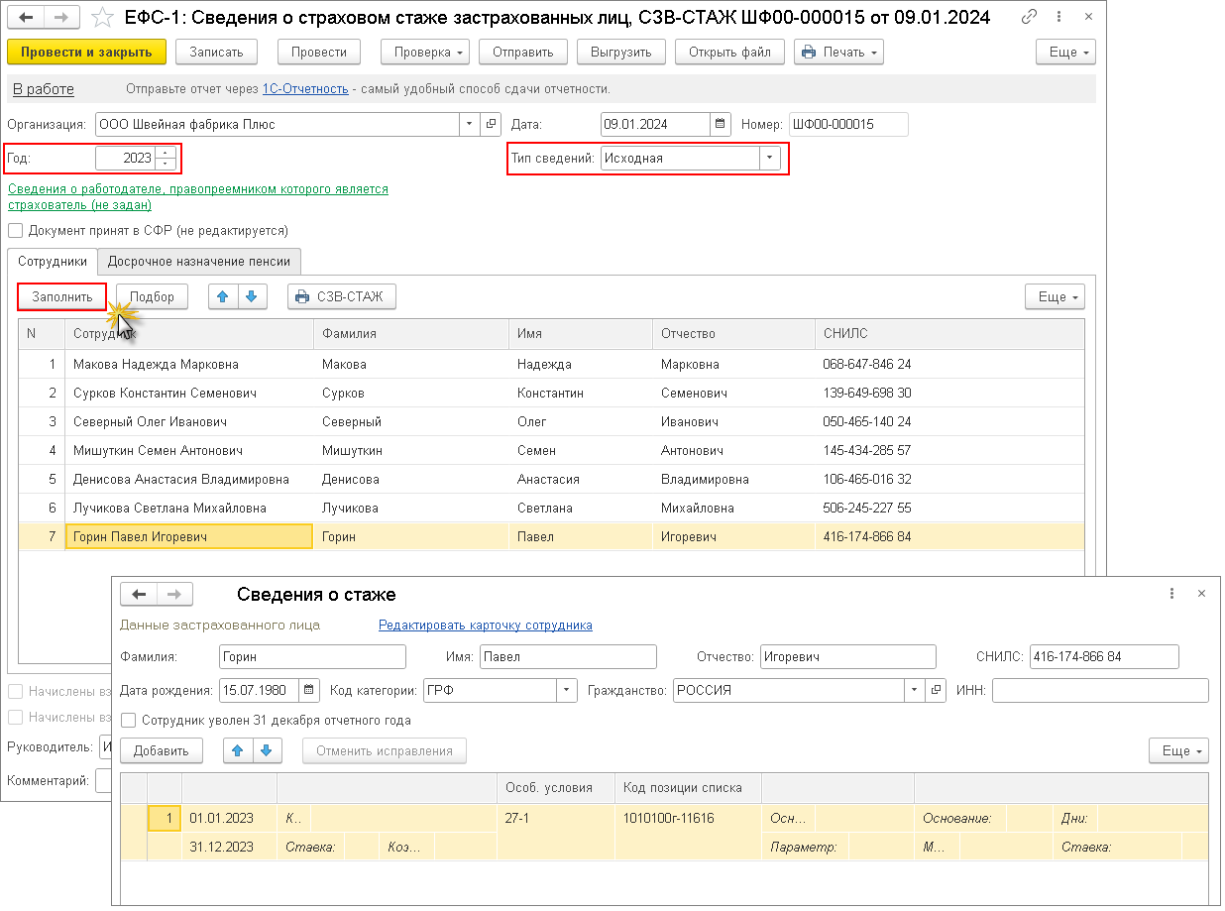Move employee row down with the arrow
Viewport: 1225px width, 911px height.
252,296
